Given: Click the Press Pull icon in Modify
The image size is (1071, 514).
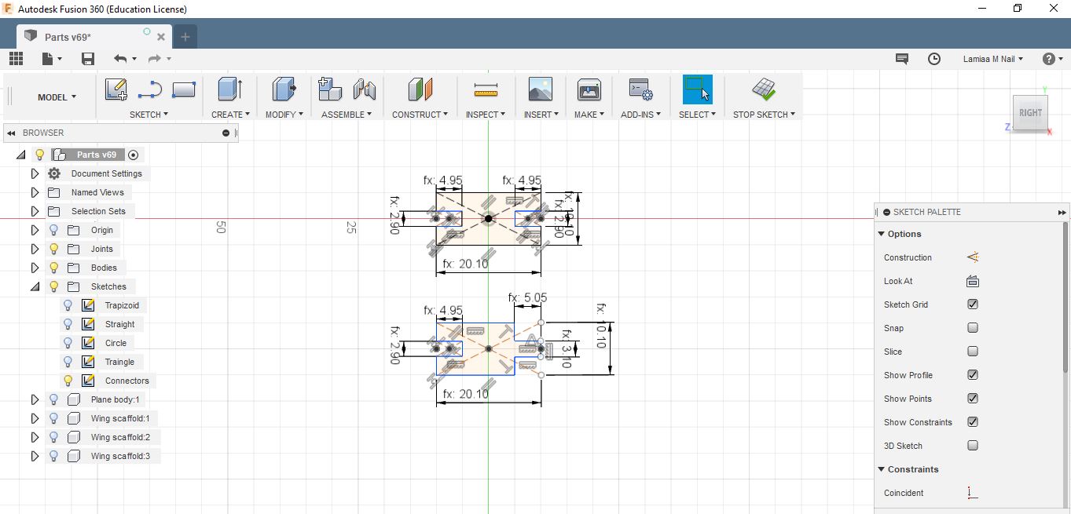Looking at the screenshot, I should pos(284,89).
